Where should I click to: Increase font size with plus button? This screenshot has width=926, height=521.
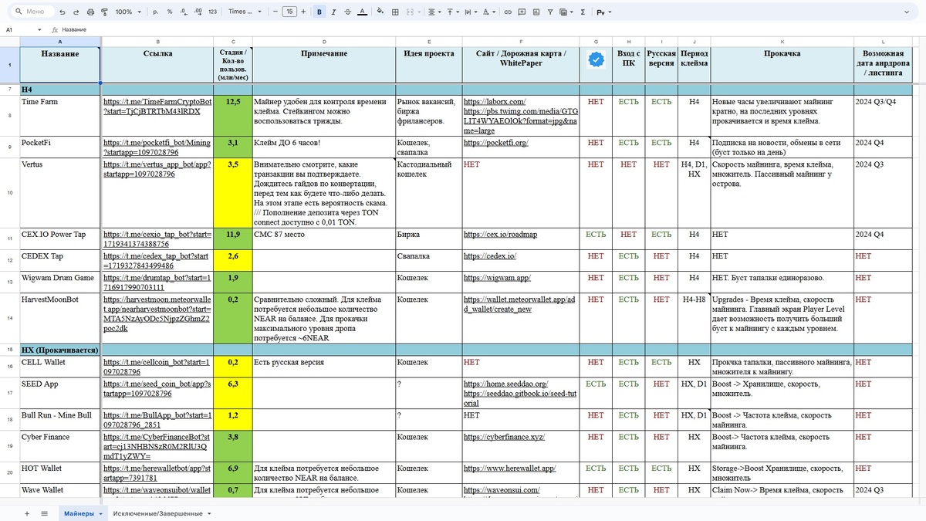coord(303,12)
